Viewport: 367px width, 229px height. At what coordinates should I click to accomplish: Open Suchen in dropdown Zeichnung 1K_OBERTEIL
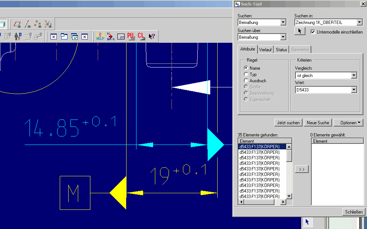point(360,22)
